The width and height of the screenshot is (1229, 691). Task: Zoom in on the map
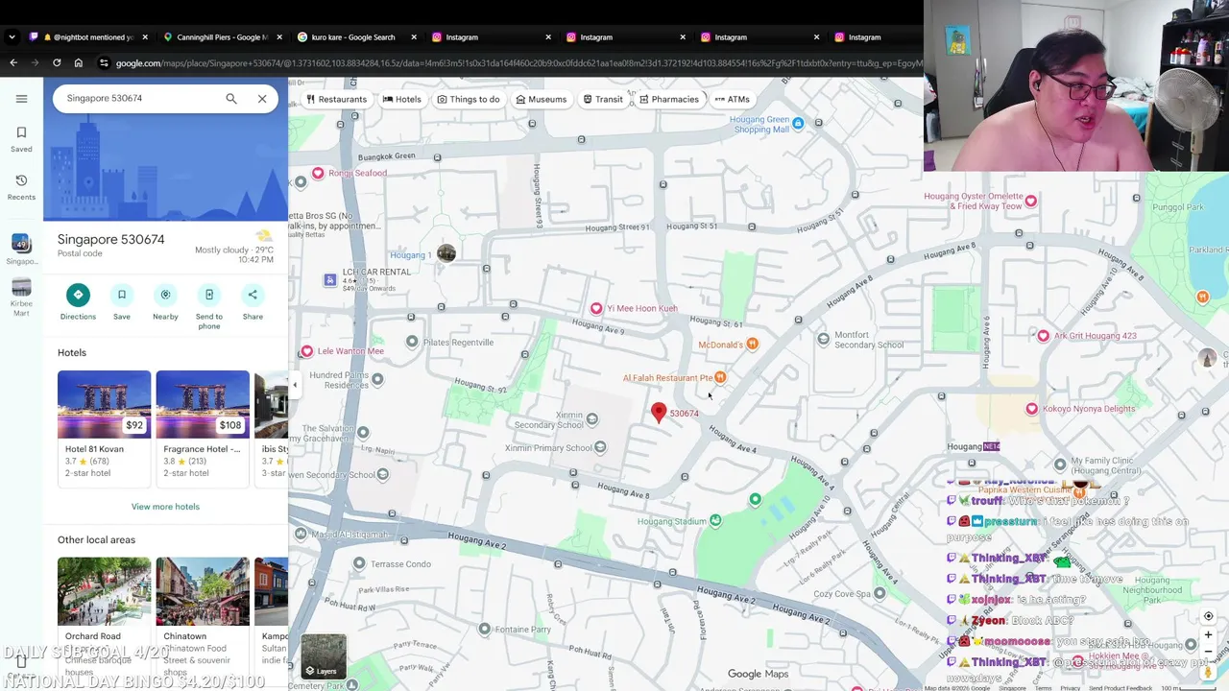[x=1208, y=634]
